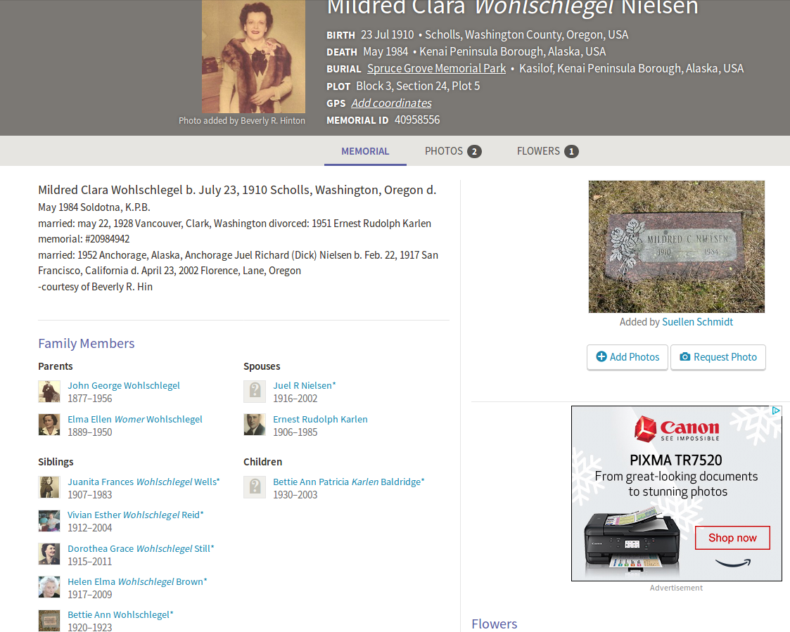
Task: Click Bettie Ann Patricia Baldridge's placeholder icon
Action: click(255, 487)
